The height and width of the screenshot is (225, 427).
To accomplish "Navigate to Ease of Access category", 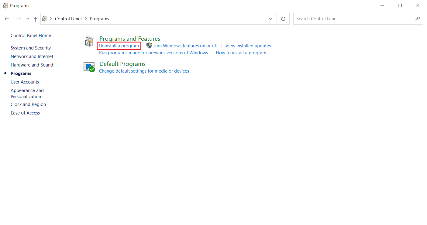I will [x=25, y=113].
